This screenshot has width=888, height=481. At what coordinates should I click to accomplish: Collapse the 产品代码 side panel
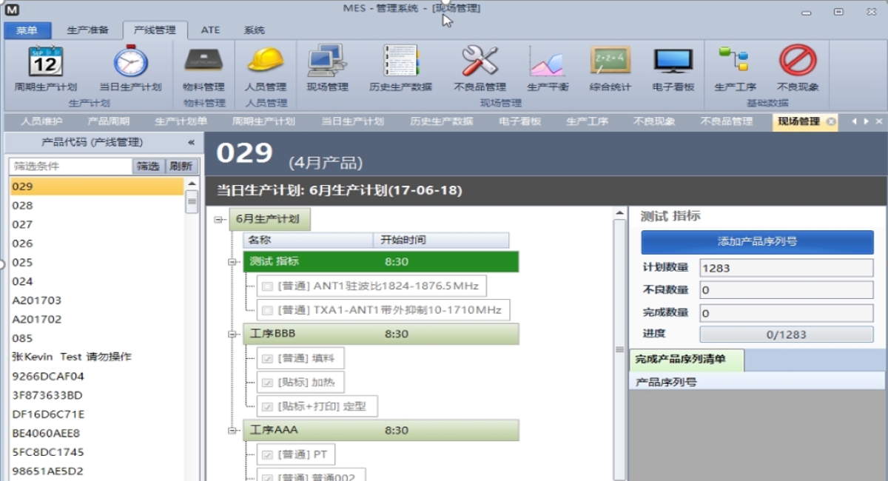pyautogui.click(x=191, y=142)
